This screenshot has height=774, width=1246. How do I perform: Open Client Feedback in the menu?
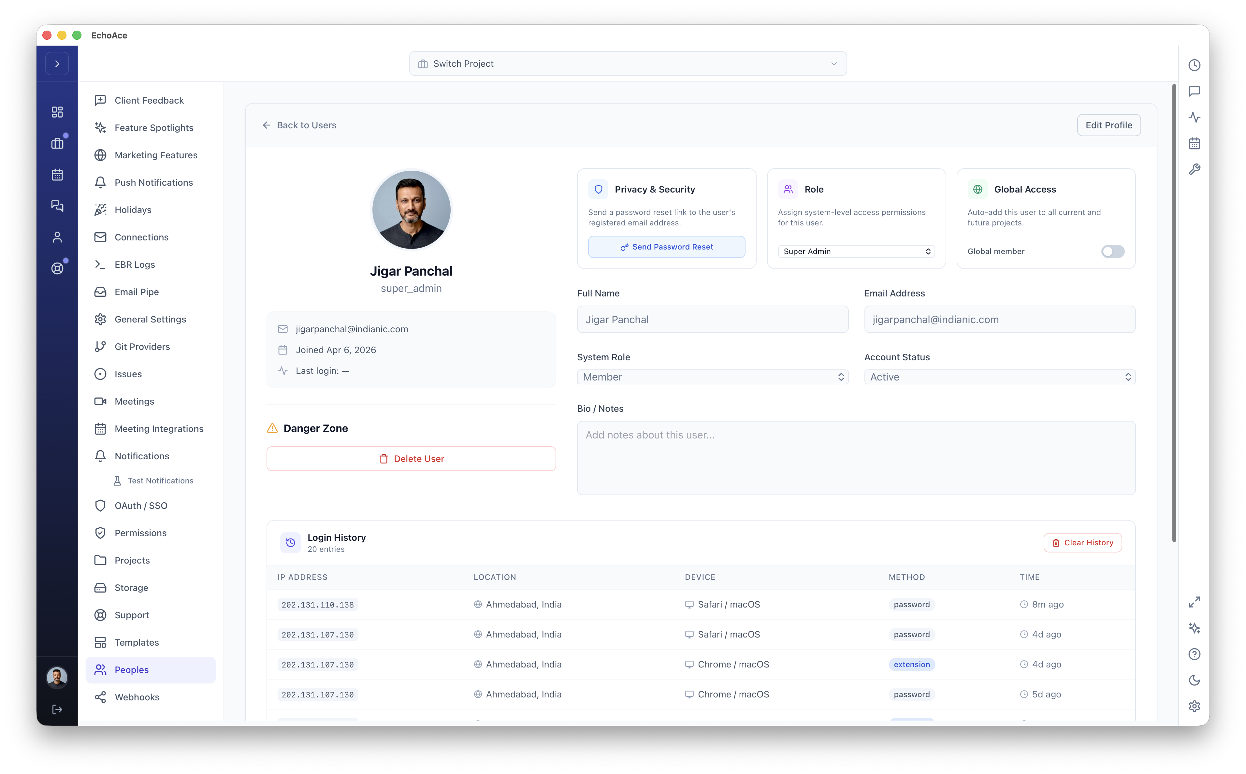tap(151, 100)
